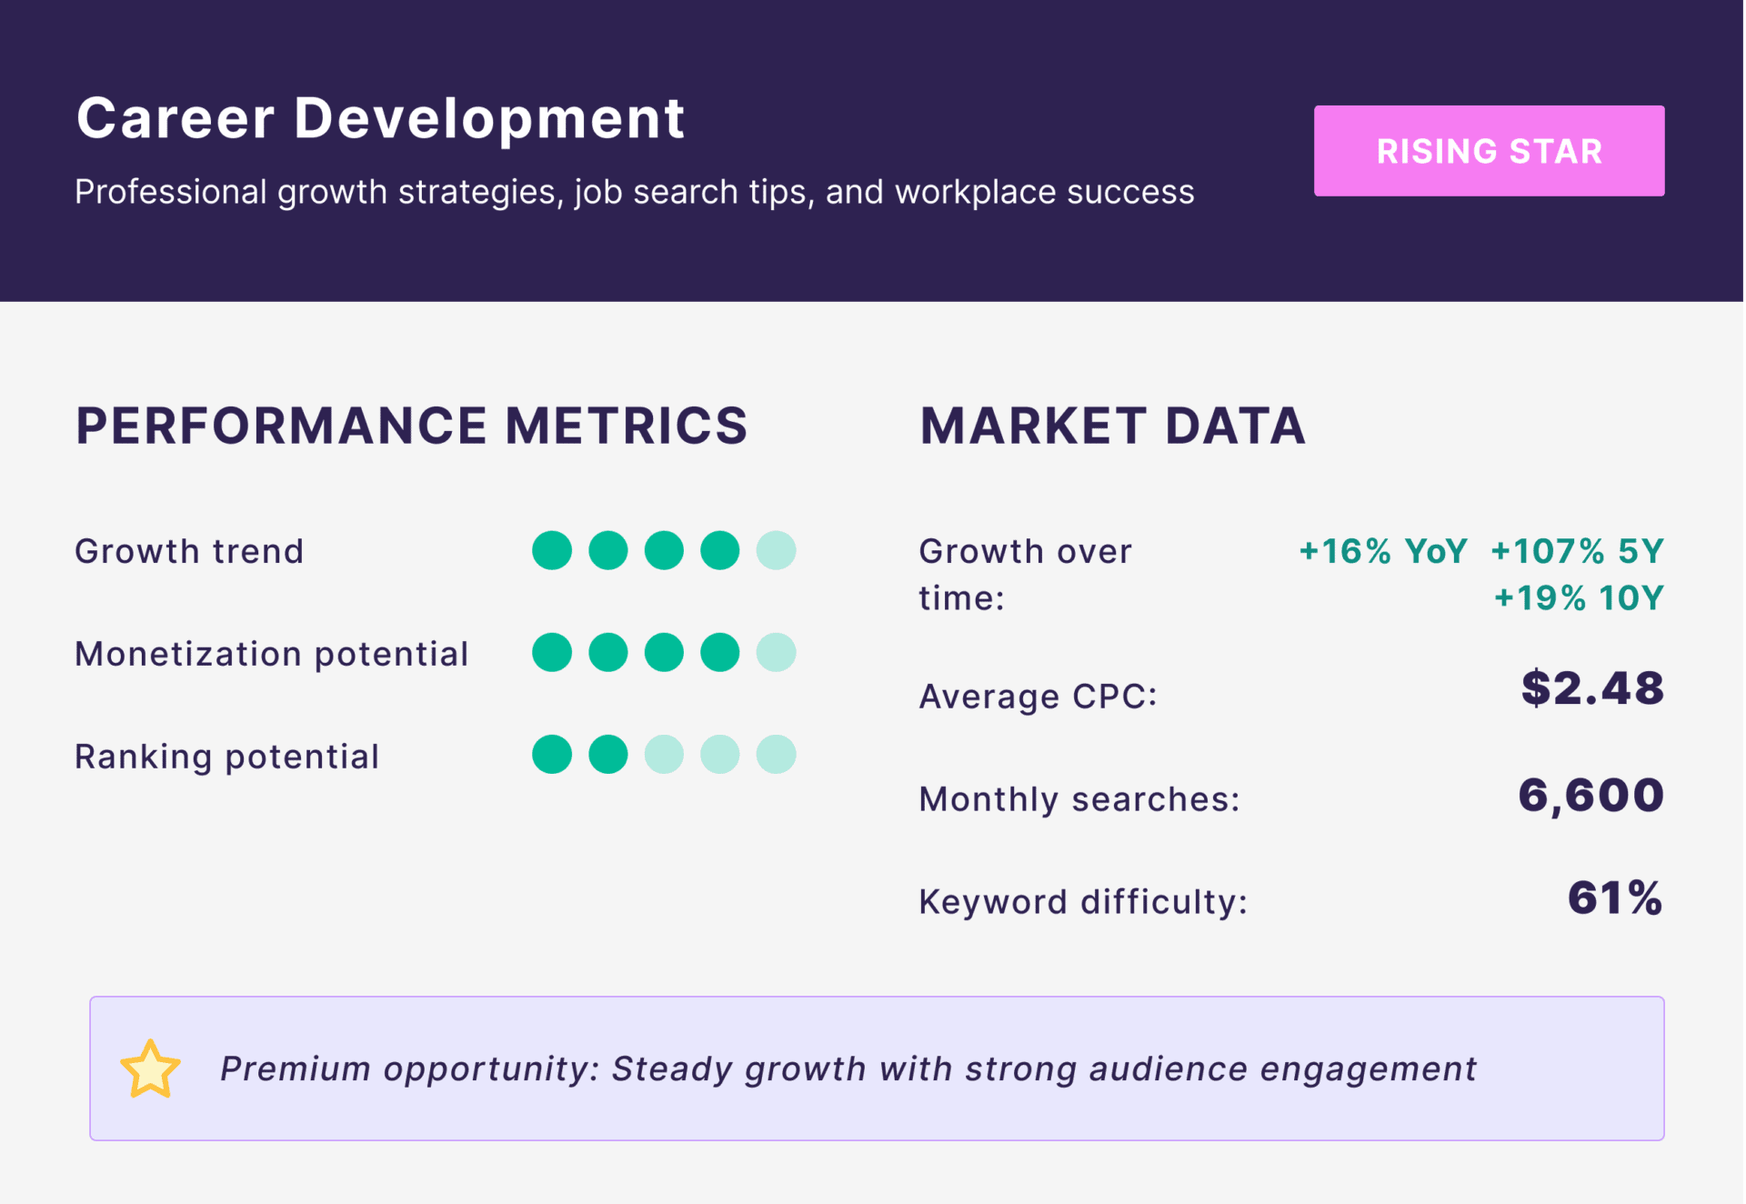Select the Career Development title
The height and width of the screenshot is (1204, 1746).
[x=380, y=118]
